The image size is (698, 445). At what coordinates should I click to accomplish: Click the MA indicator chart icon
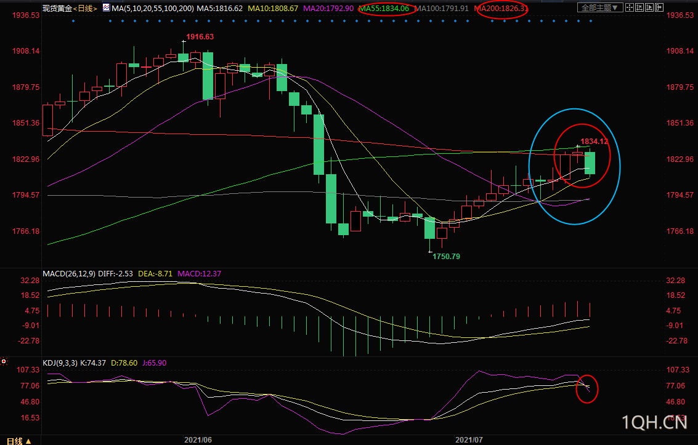(106, 7)
